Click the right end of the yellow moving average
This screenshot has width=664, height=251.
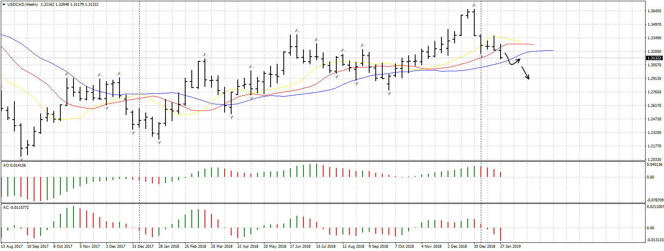click(521, 42)
